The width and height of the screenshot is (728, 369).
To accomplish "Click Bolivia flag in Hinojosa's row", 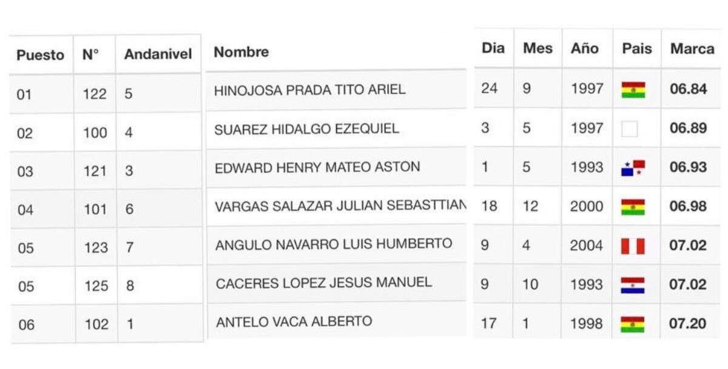I will [633, 90].
